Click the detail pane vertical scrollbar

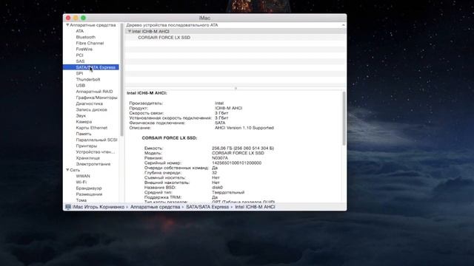(x=344, y=118)
